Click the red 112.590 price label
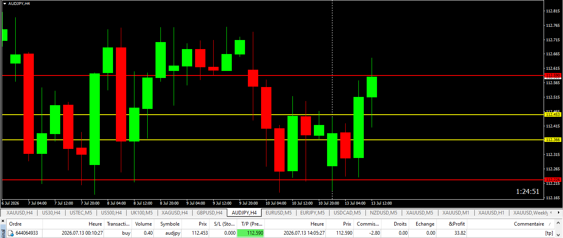 (553, 75)
